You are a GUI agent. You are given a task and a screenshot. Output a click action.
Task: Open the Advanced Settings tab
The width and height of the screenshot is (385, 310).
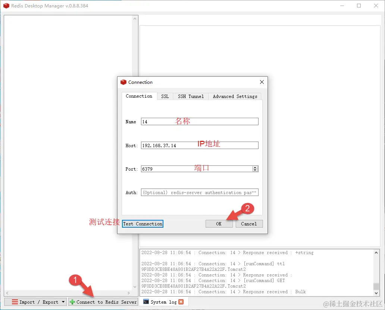[235, 97]
